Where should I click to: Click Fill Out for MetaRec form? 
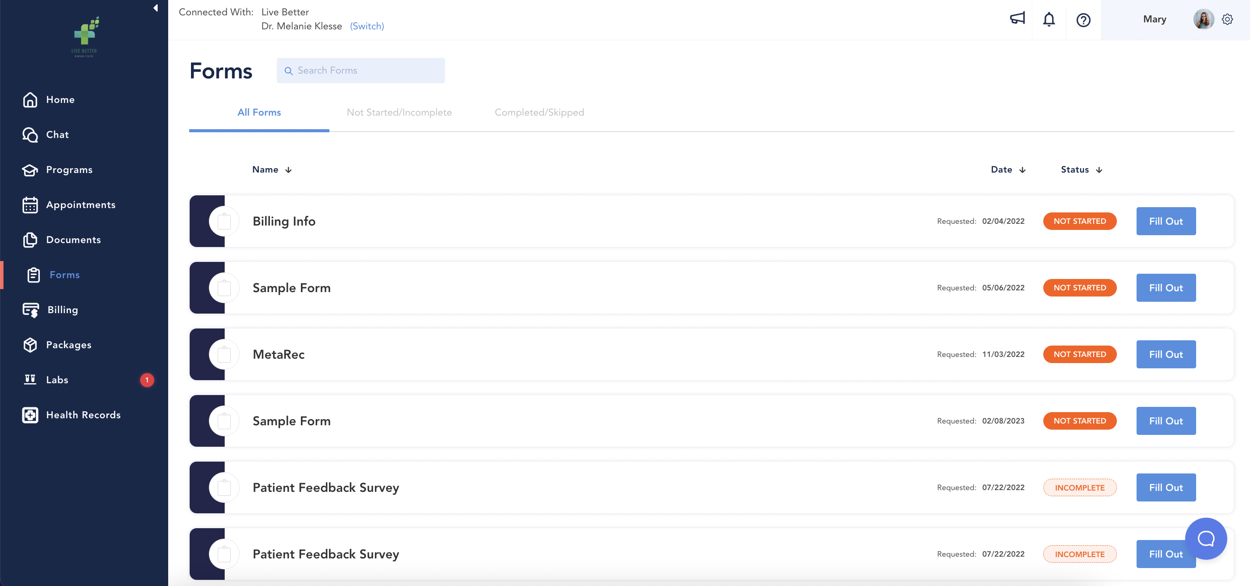tap(1165, 354)
